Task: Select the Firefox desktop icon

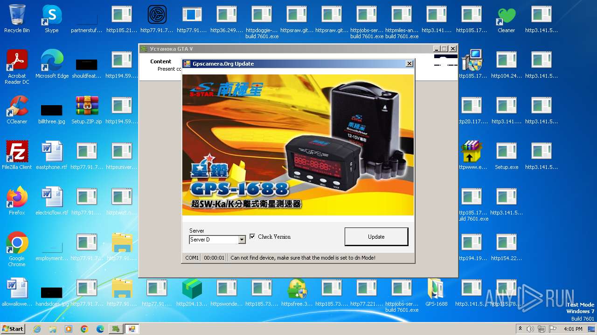Action: point(17,201)
